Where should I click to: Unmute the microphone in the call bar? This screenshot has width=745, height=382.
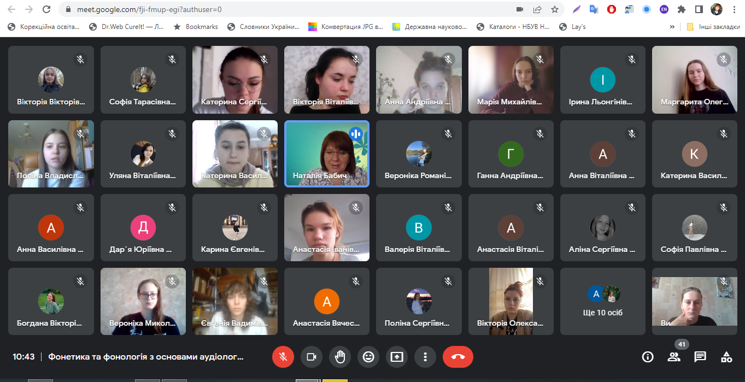coord(283,357)
